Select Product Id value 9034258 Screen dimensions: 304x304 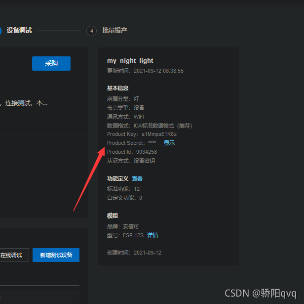coord(147,152)
